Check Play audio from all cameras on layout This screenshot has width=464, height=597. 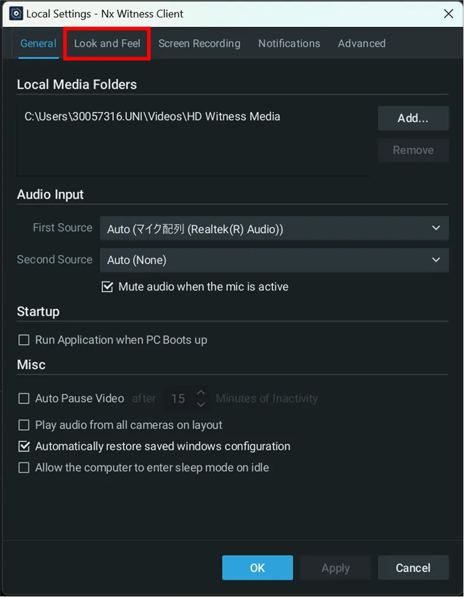tap(24, 425)
